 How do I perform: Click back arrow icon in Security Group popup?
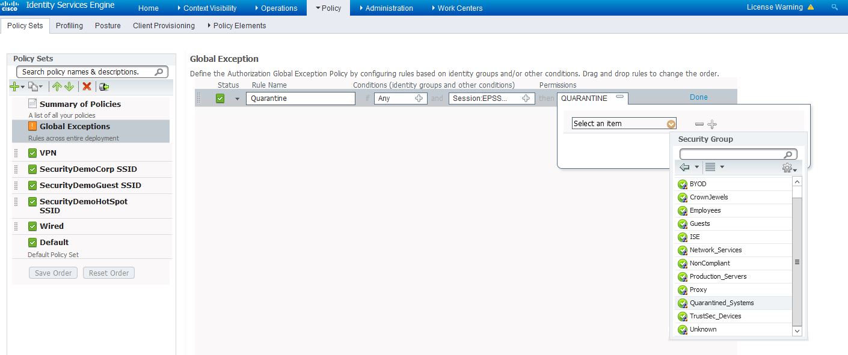click(x=684, y=167)
